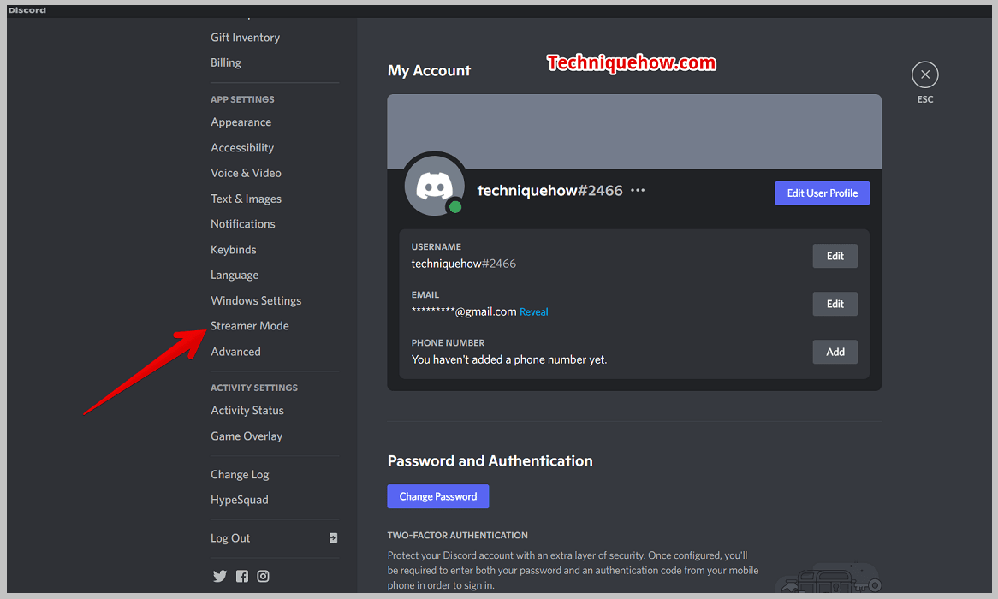Click the Change Password button
Viewport: 998px width, 599px height.
[438, 496]
